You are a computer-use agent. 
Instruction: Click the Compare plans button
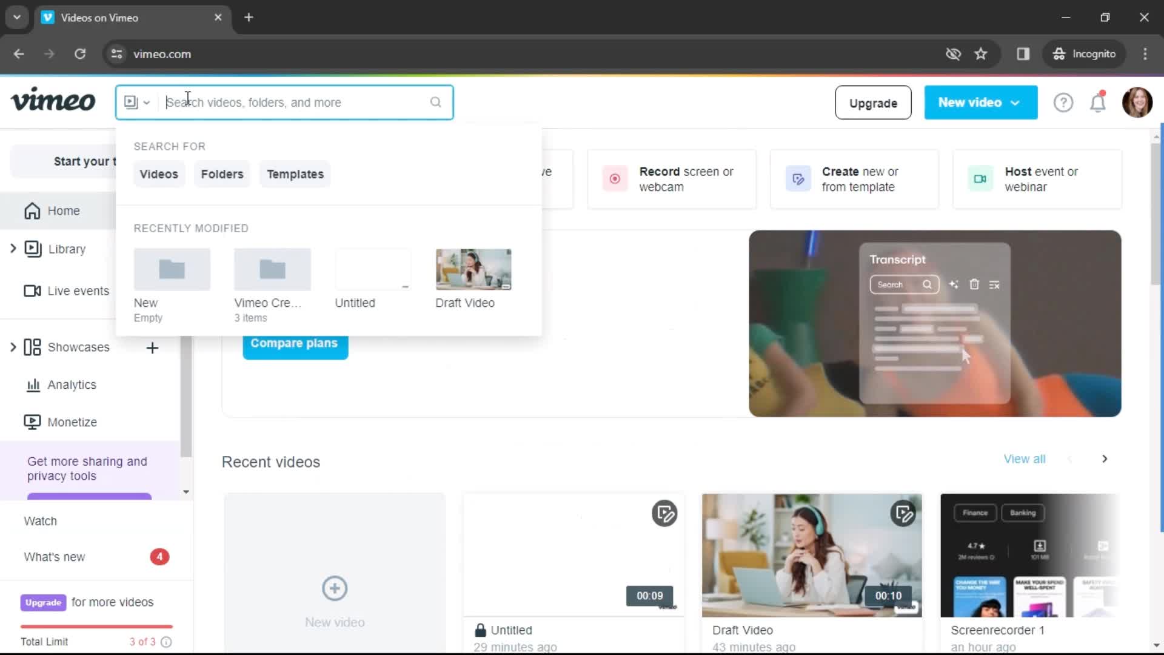[x=295, y=344]
